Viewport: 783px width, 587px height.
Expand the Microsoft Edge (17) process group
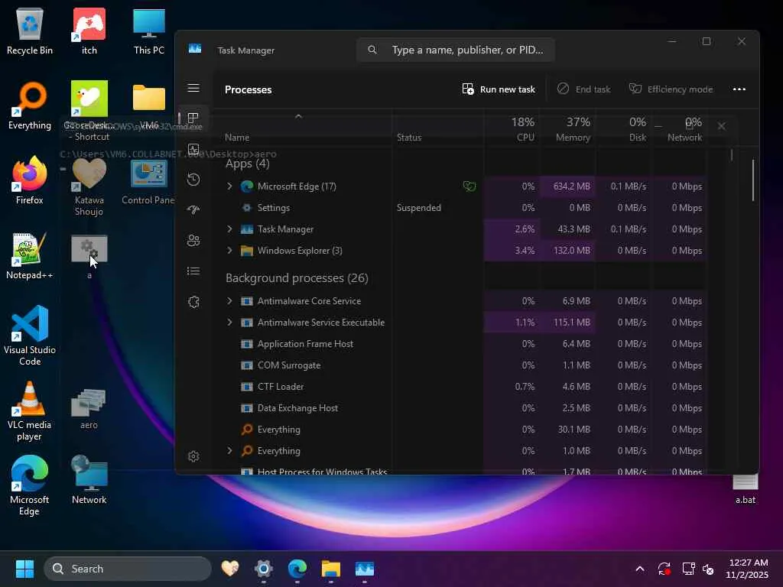(x=229, y=186)
